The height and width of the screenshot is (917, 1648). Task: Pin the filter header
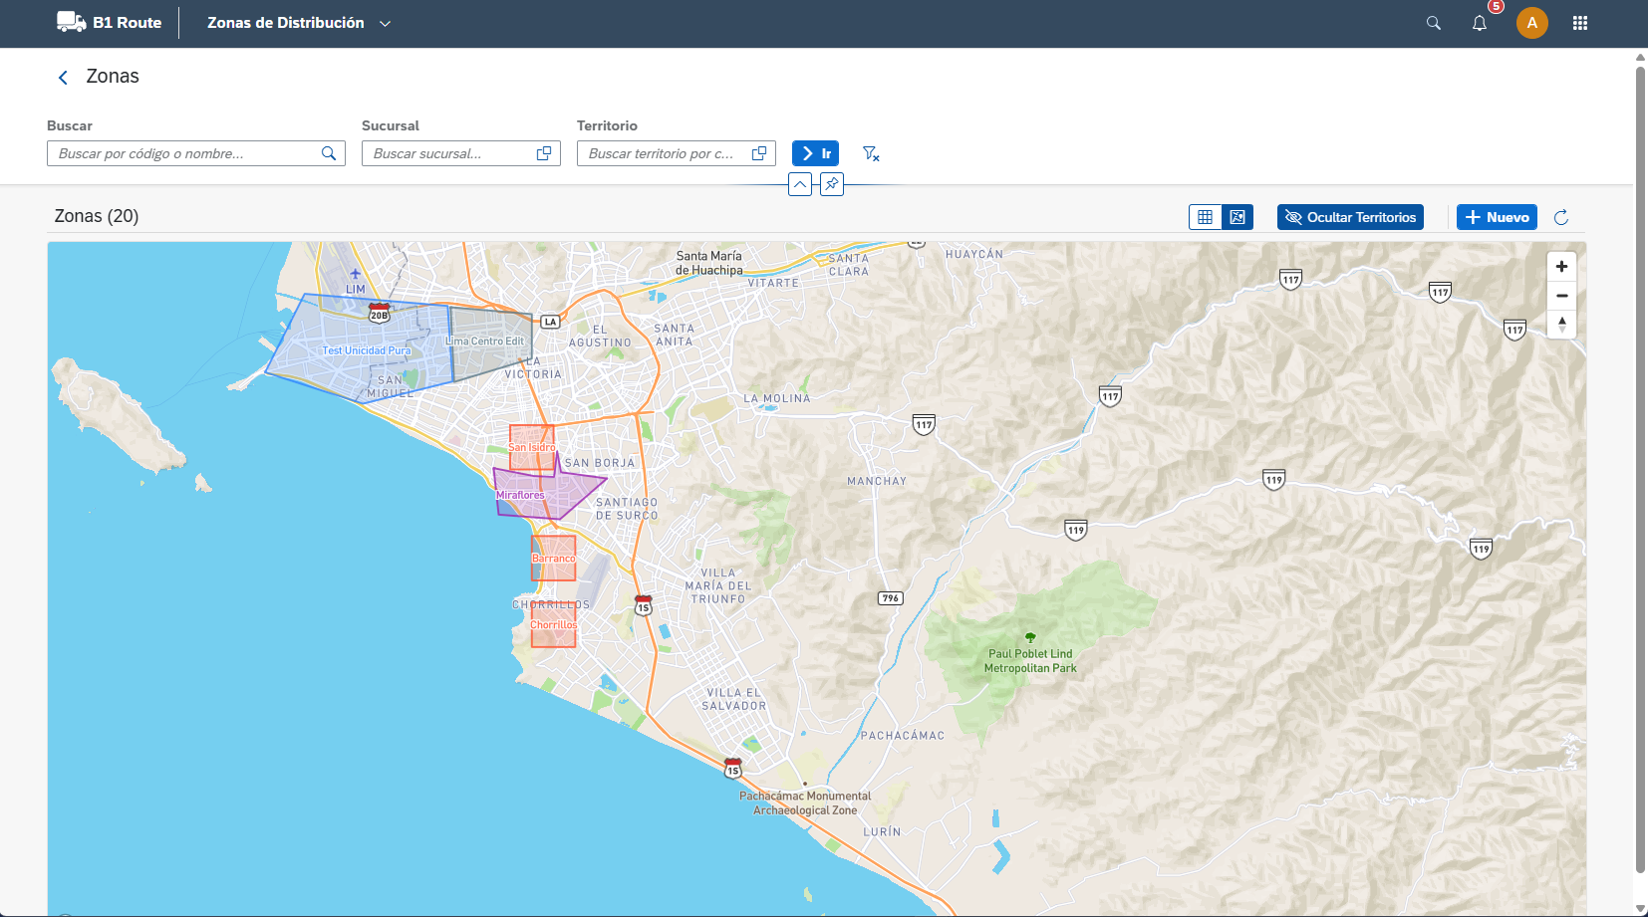832,184
